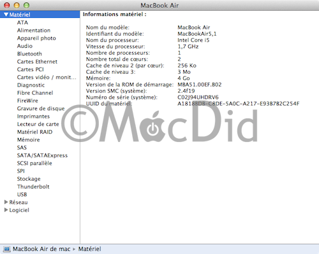This screenshot has height=254, width=319.
Task: Zoom the window with the green button
Action: pos(26,5)
